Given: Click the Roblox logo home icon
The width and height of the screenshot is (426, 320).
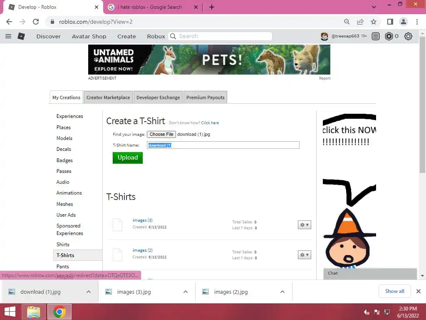Looking at the screenshot, I should pos(21,36).
